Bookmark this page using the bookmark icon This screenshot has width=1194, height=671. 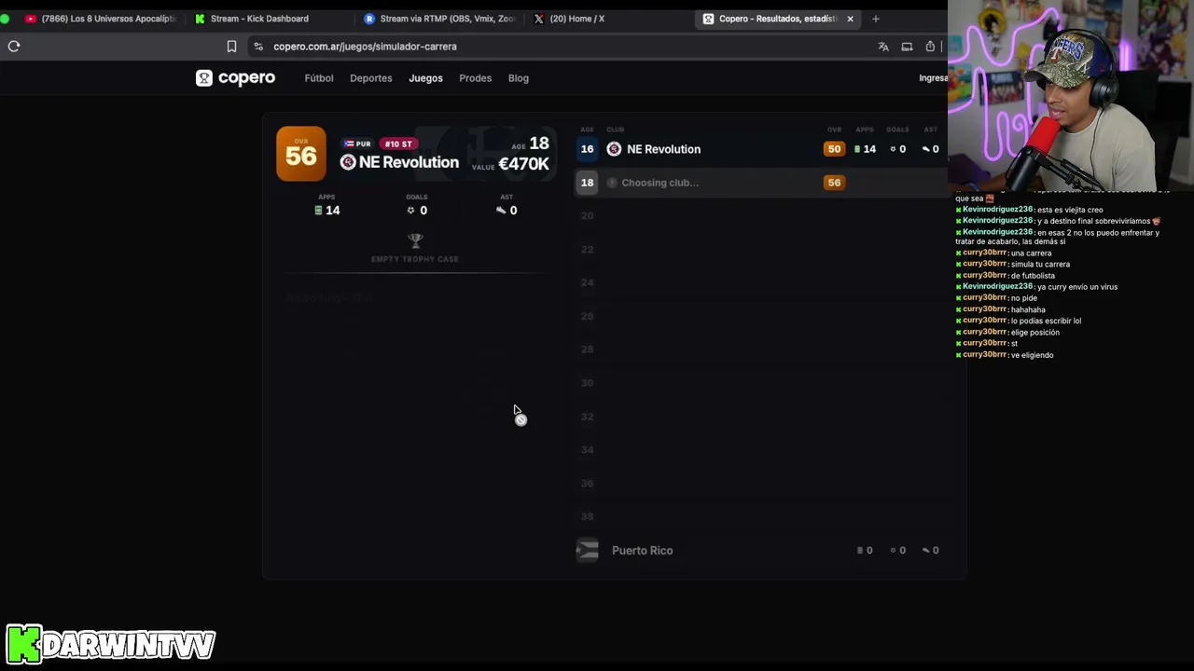click(231, 47)
